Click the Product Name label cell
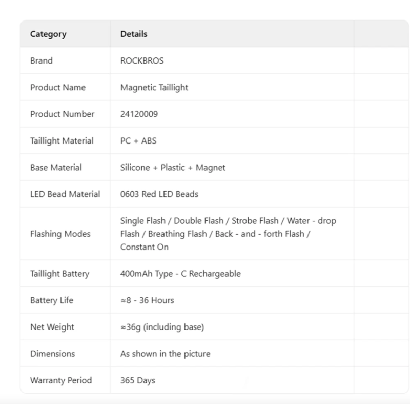This screenshot has height=410, width=410. (58, 87)
